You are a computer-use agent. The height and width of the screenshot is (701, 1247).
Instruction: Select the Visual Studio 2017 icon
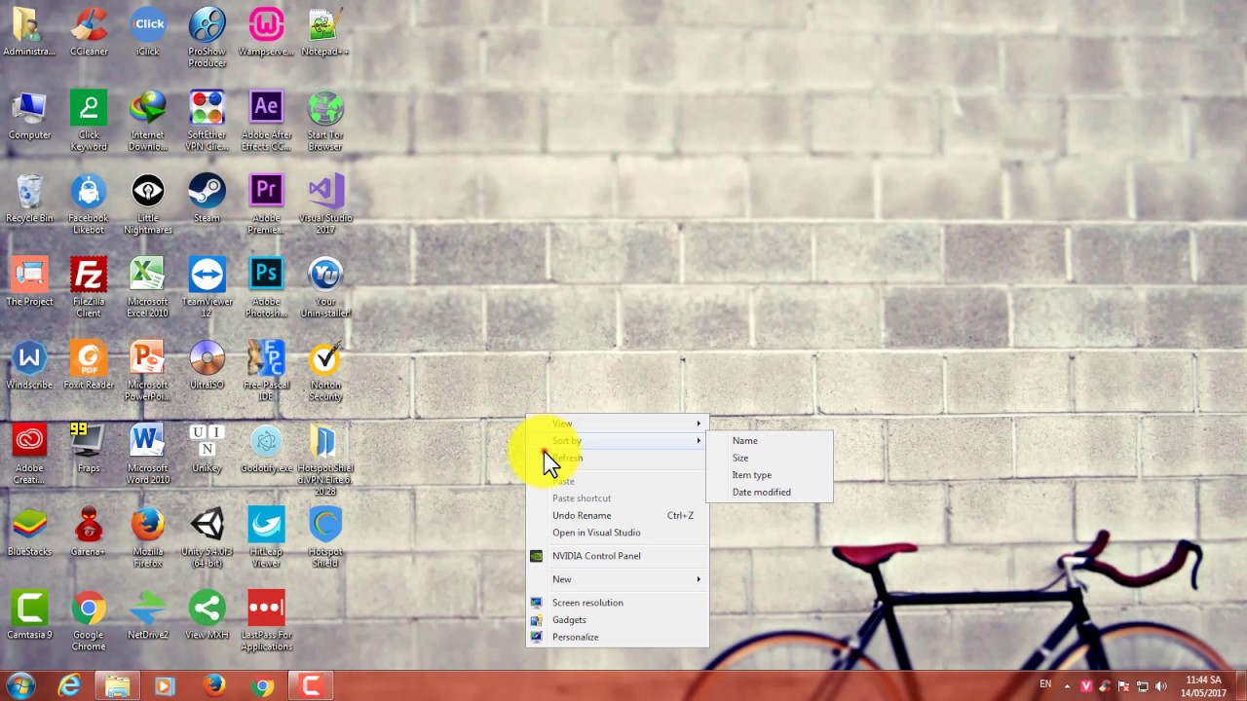325,204
